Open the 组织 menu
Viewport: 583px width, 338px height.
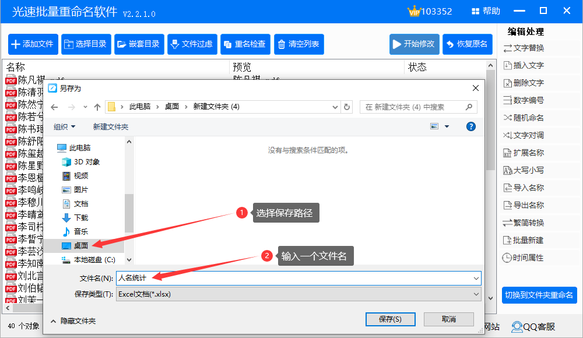64,127
